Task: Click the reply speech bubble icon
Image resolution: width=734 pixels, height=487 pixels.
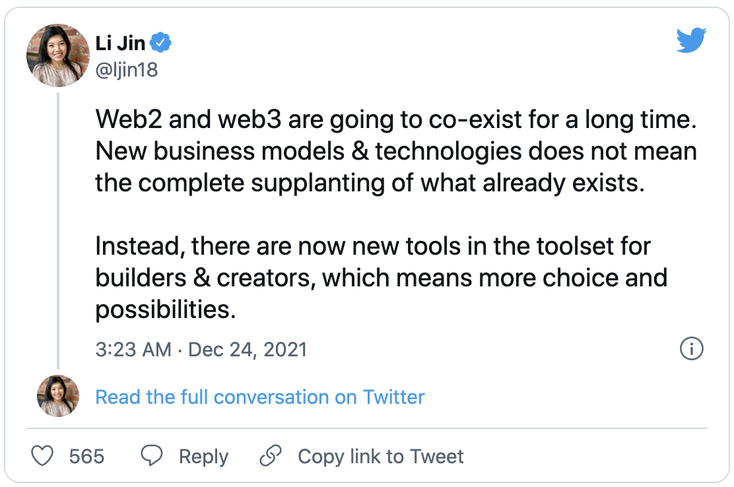Action: click(152, 456)
